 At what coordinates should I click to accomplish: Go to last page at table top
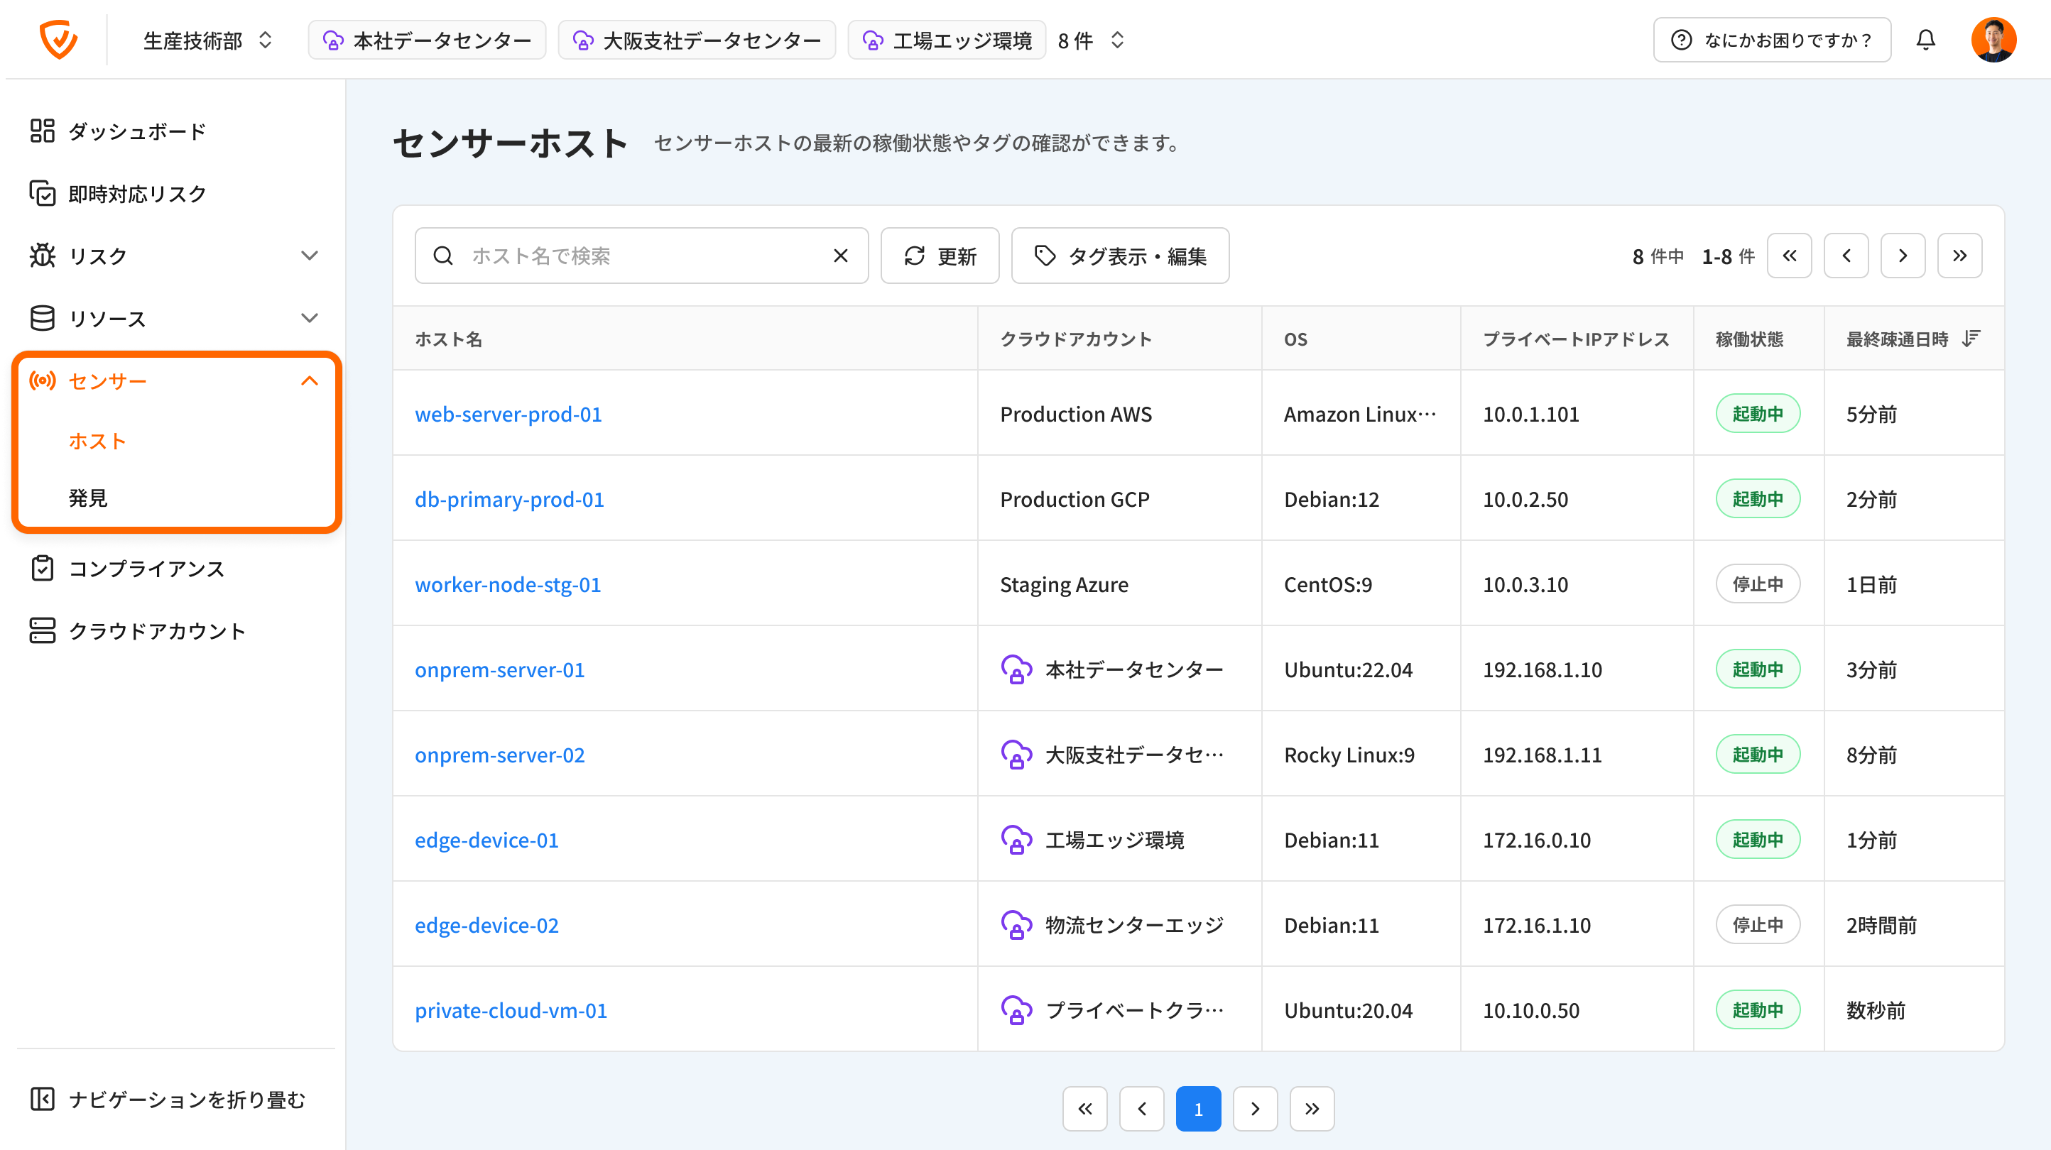pos(1959,256)
